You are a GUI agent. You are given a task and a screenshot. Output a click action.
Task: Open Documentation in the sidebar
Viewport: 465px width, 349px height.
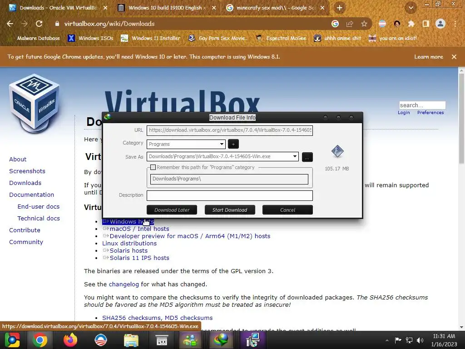tap(31, 194)
